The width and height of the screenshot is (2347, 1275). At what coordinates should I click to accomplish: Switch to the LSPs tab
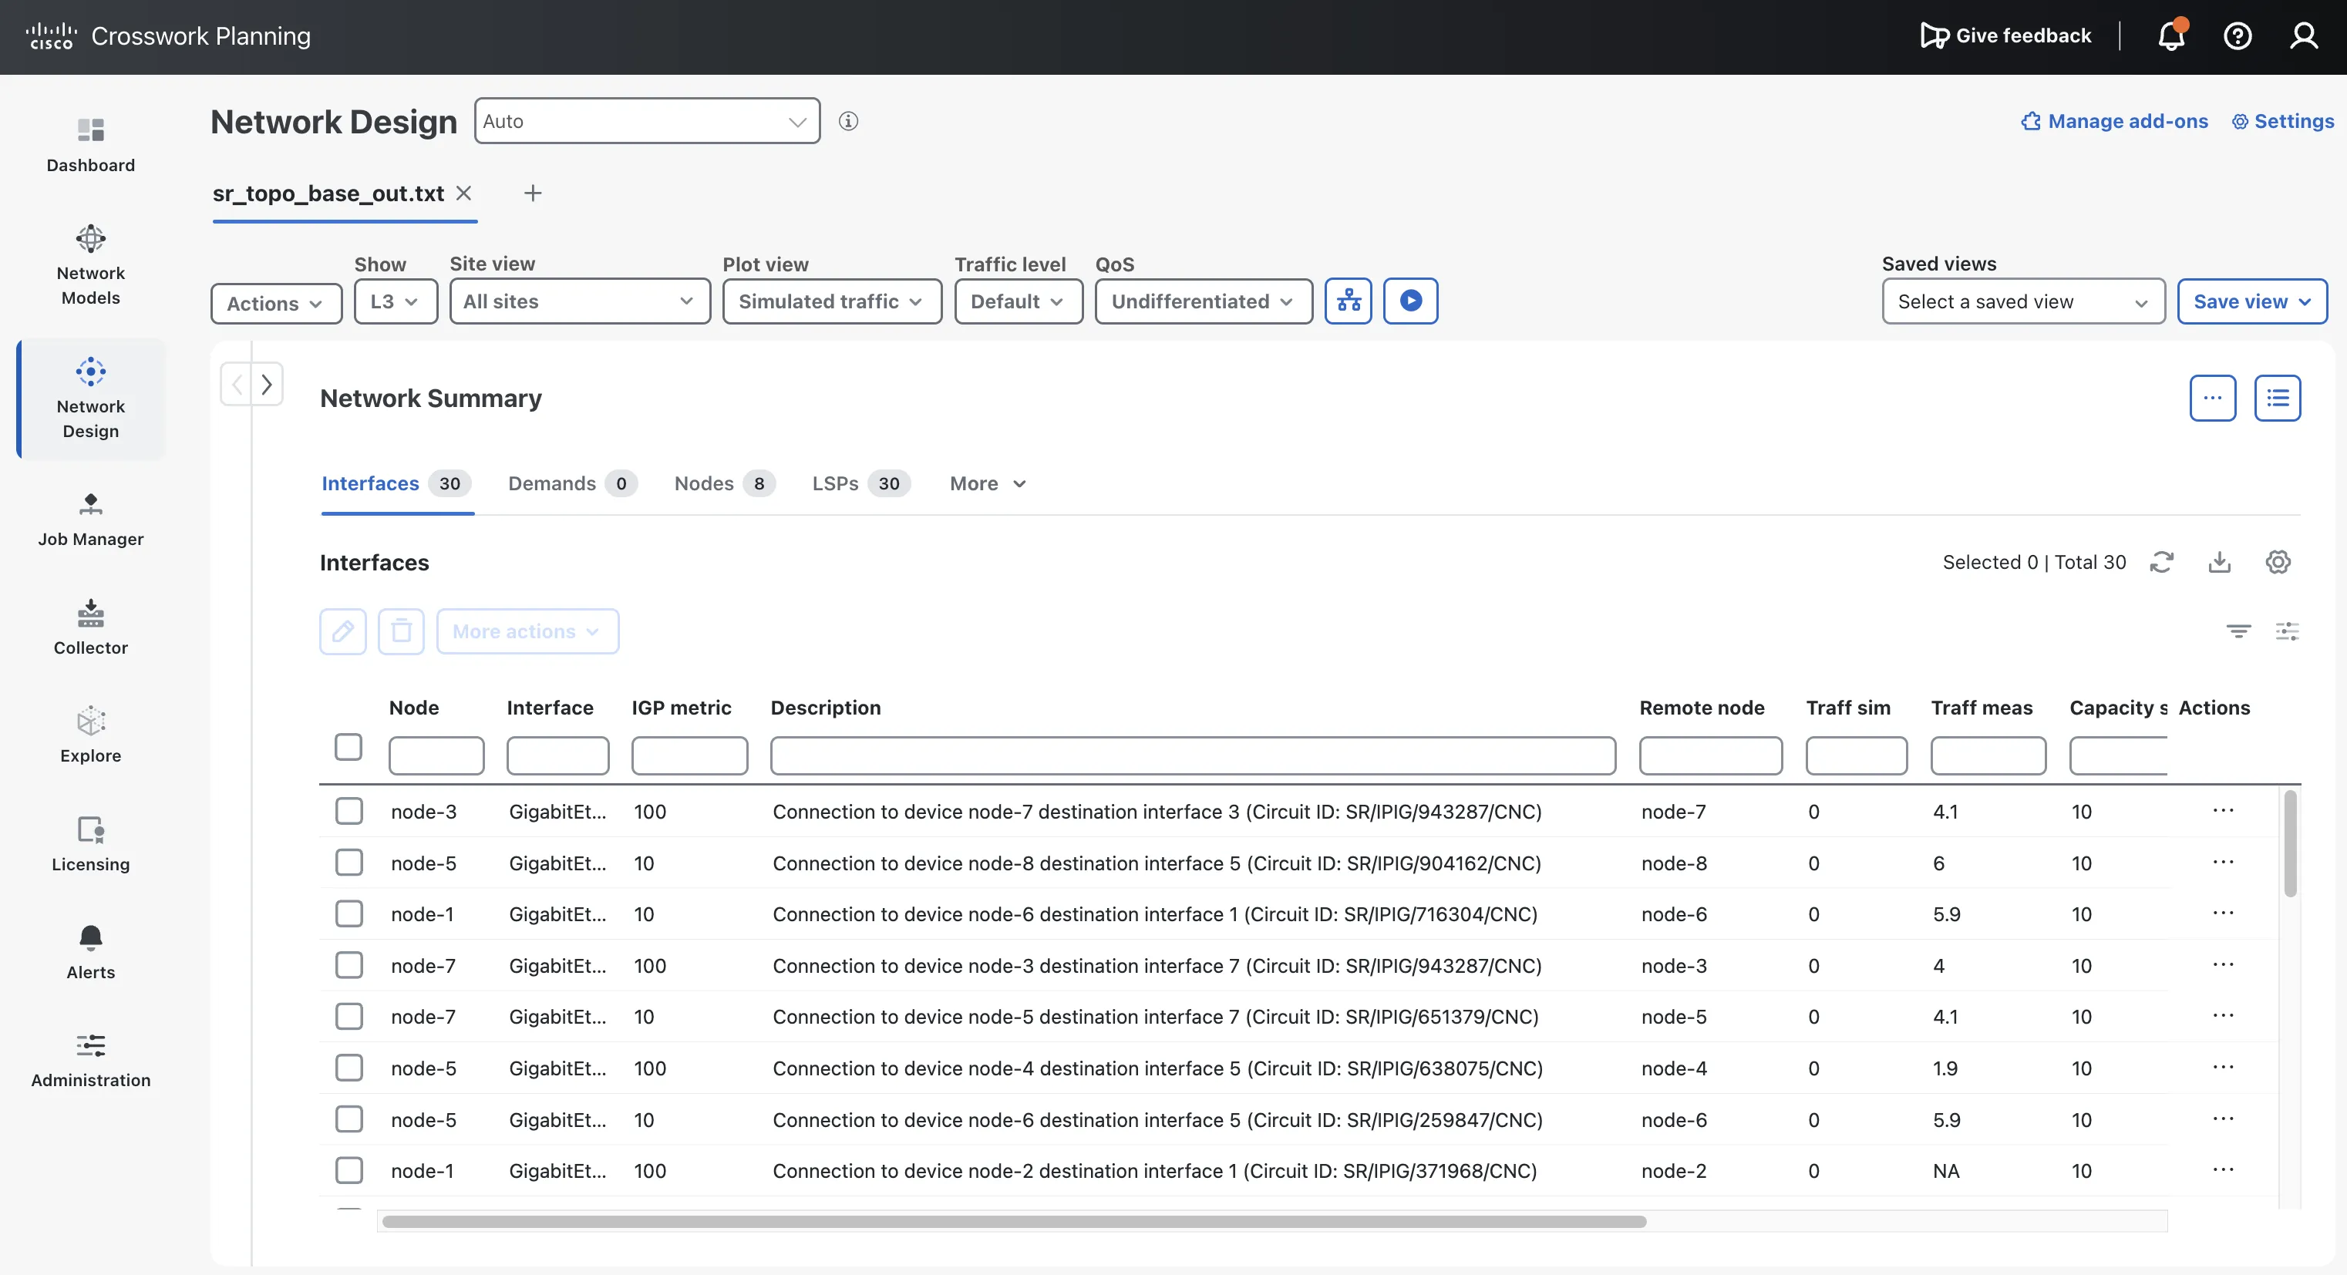(861, 483)
